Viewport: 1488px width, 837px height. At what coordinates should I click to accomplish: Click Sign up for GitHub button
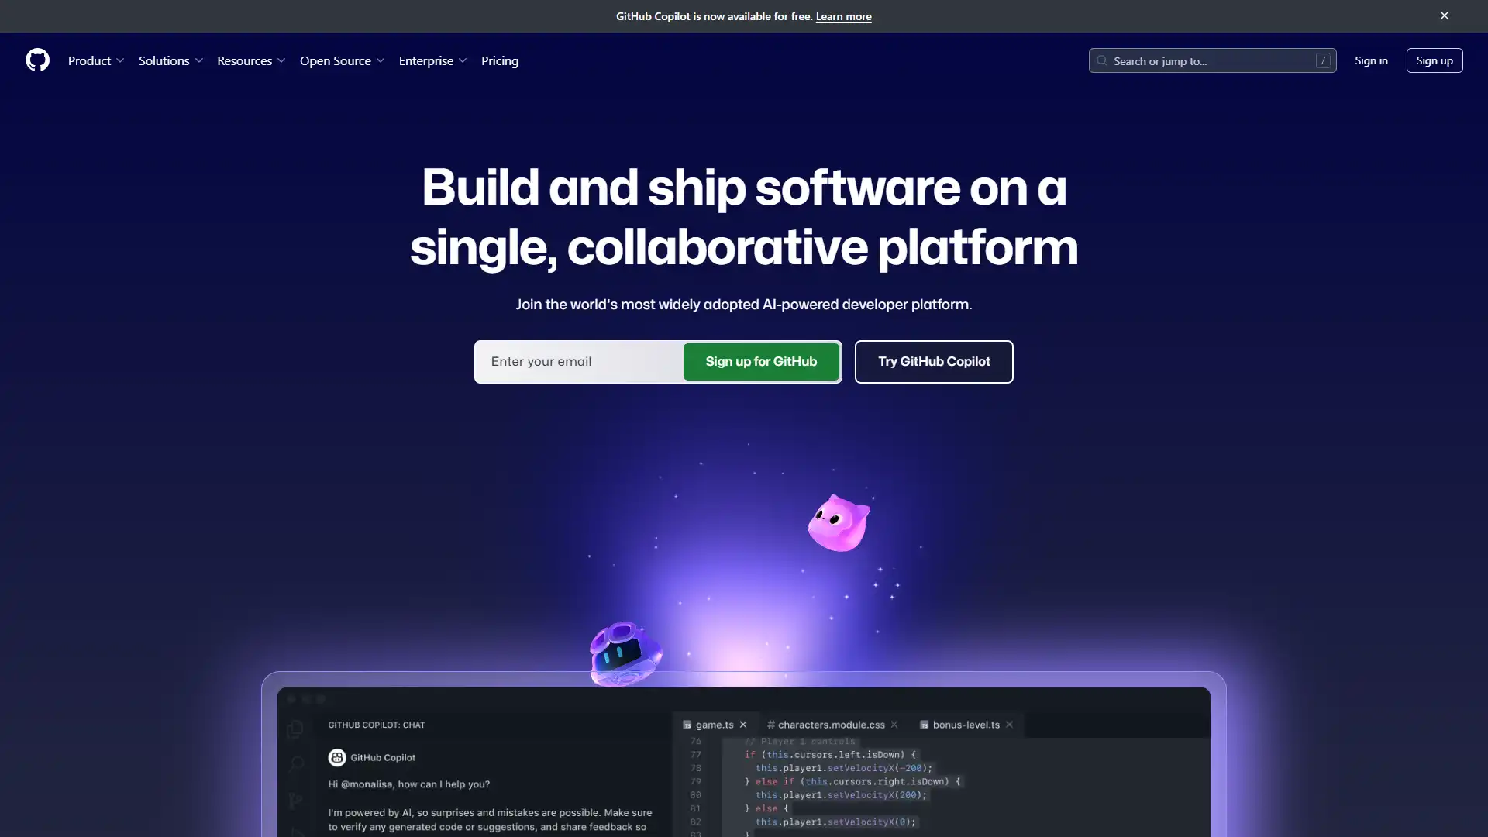(x=760, y=360)
